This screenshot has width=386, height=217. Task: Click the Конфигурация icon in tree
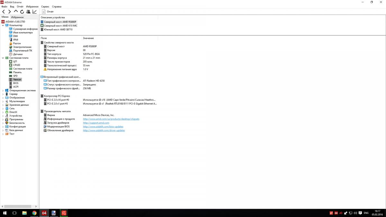coord(7,127)
